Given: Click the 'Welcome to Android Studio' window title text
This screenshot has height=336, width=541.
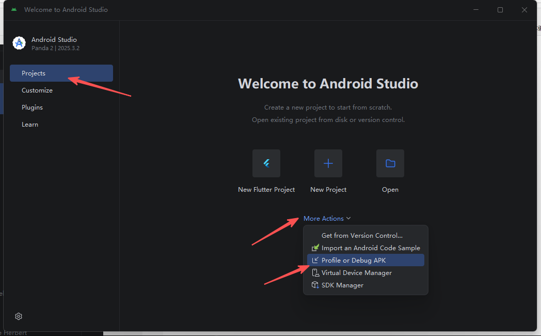Looking at the screenshot, I should (x=66, y=10).
